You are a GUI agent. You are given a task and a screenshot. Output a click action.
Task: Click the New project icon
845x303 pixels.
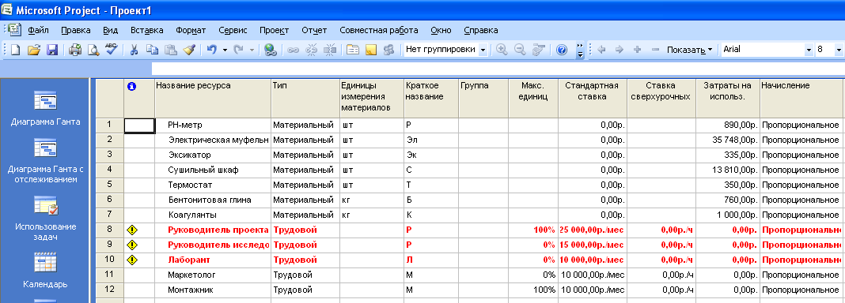click(16, 50)
